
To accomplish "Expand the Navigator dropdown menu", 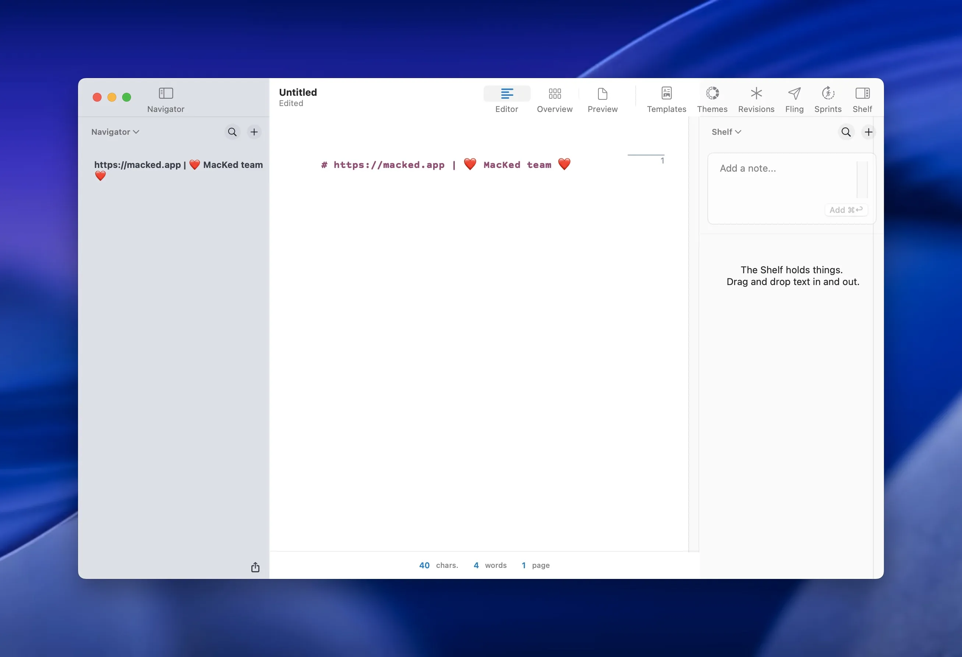I will [115, 132].
